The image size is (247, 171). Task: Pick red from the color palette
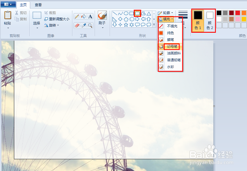point(238,13)
